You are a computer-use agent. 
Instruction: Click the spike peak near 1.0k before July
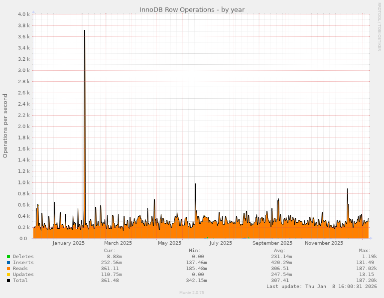click(195, 184)
